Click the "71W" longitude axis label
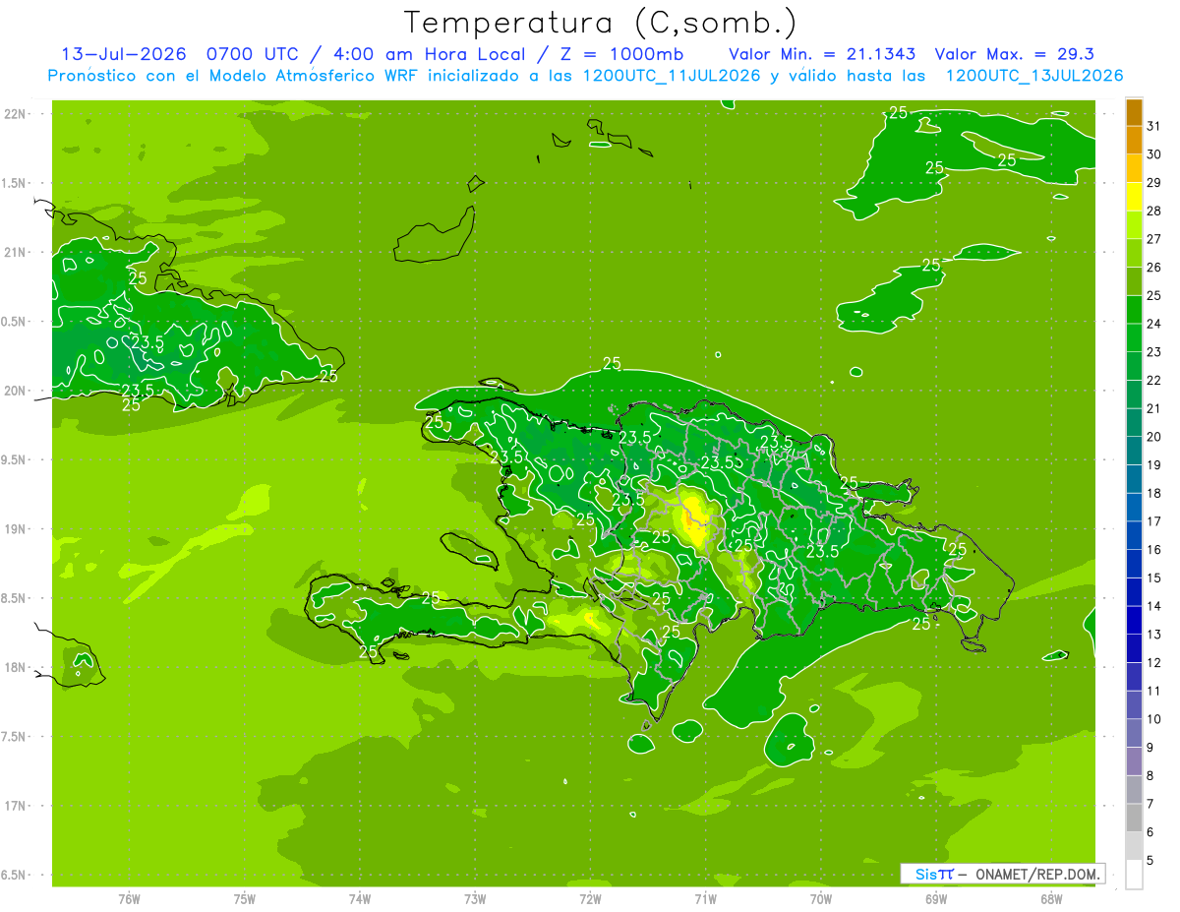1180x912 pixels. [706, 899]
